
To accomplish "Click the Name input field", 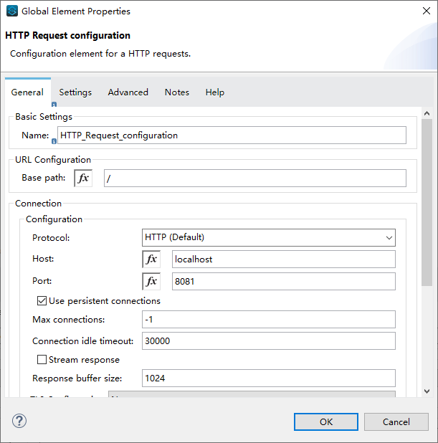I will pyautogui.click(x=232, y=135).
